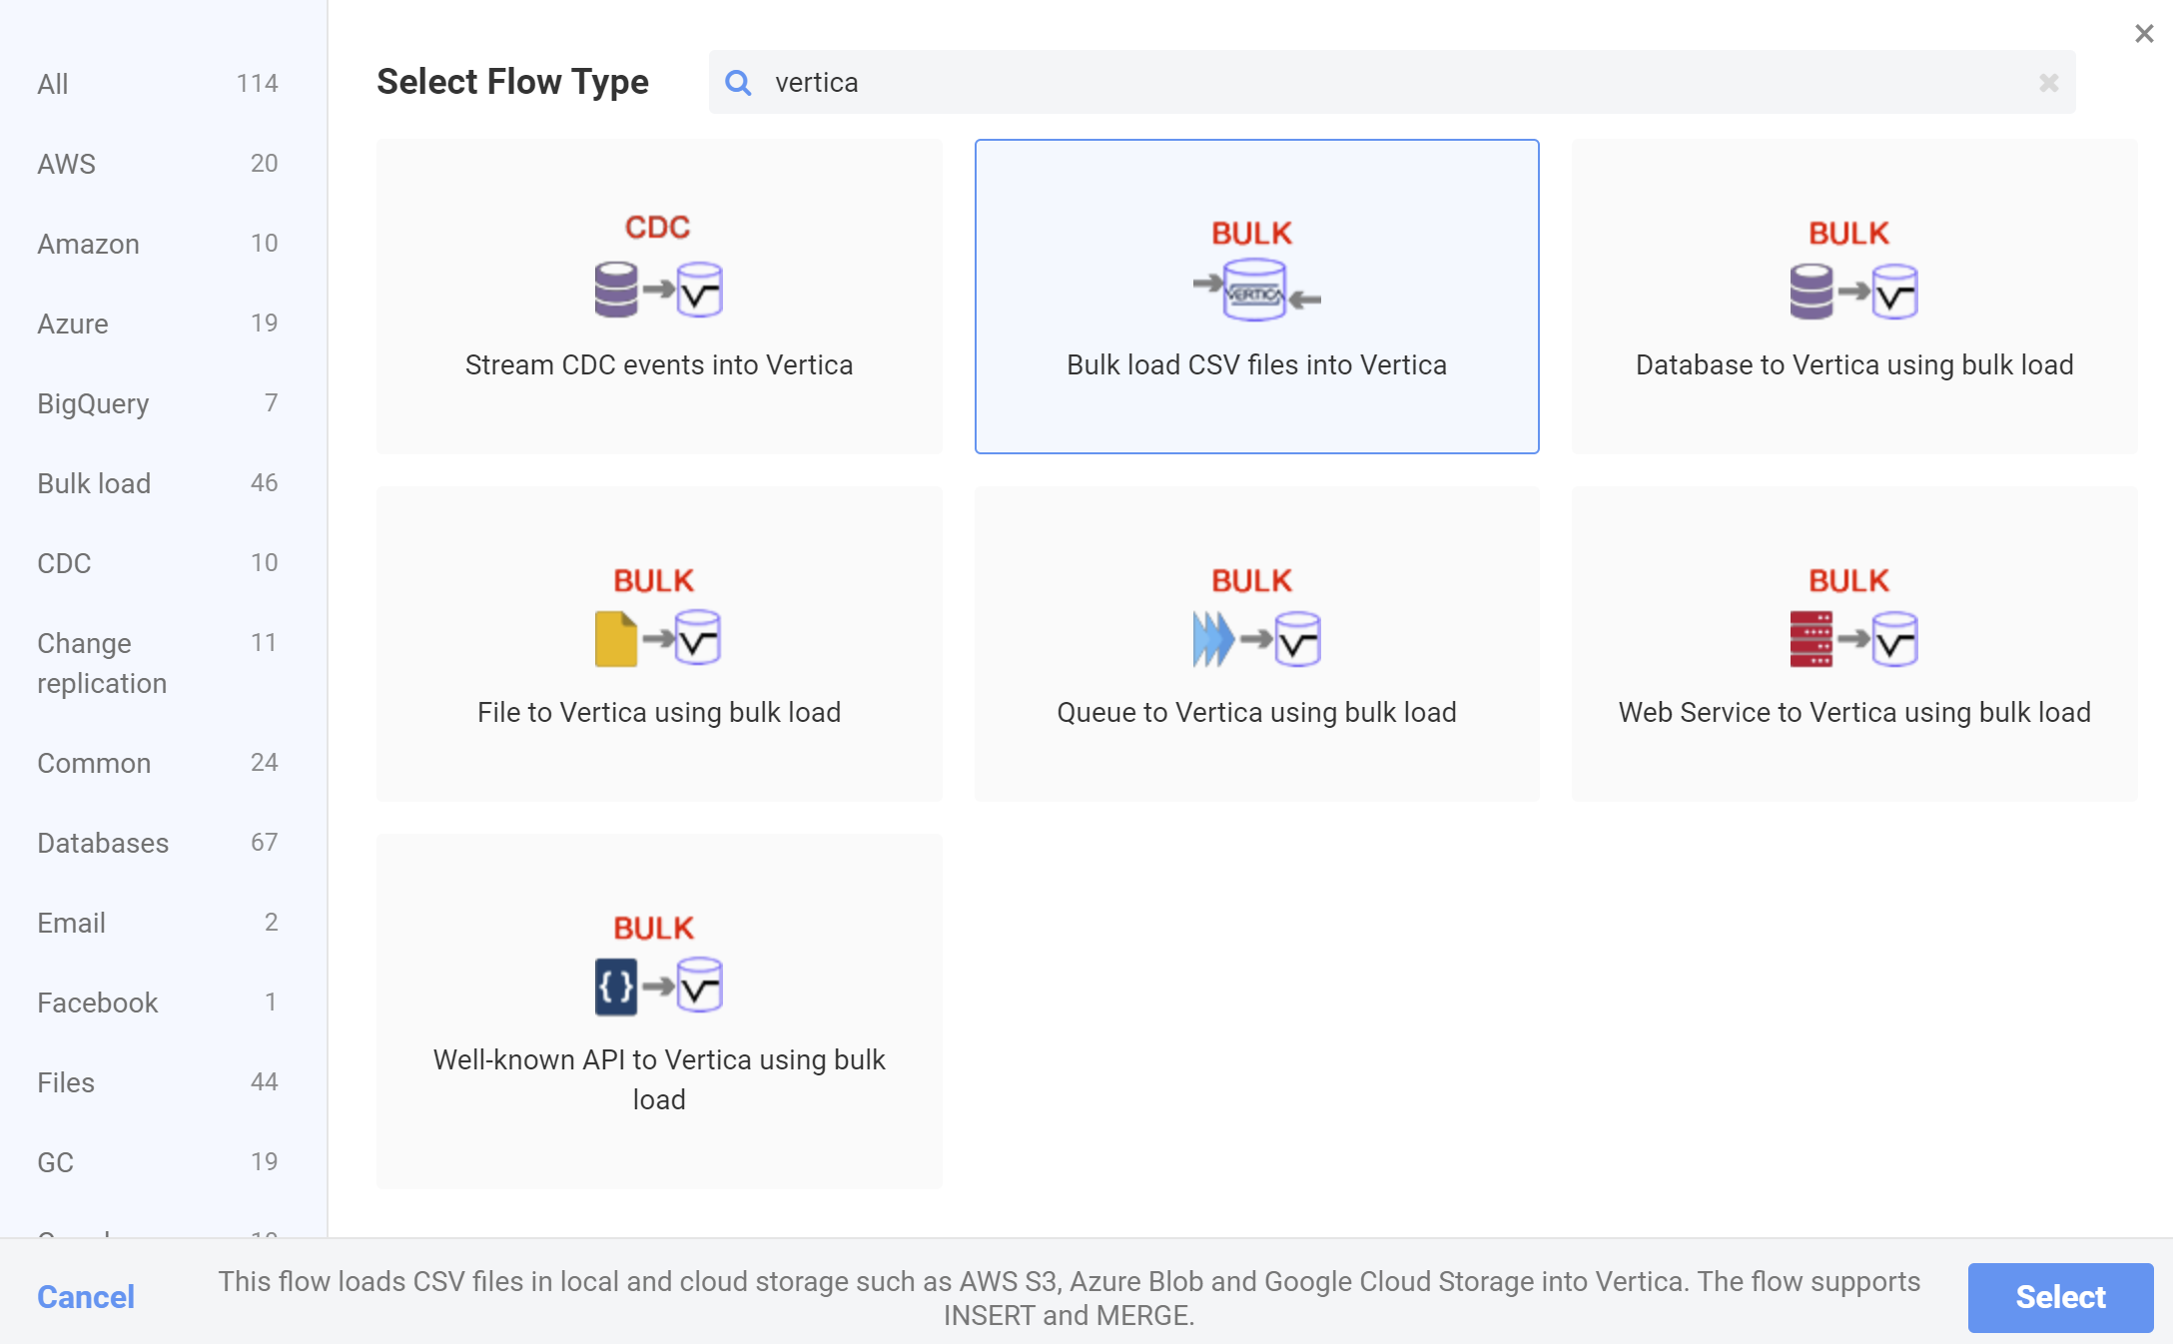Clear the vertica search text
The height and width of the screenshot is (1344, 2173).
(x=2048, y=83)
